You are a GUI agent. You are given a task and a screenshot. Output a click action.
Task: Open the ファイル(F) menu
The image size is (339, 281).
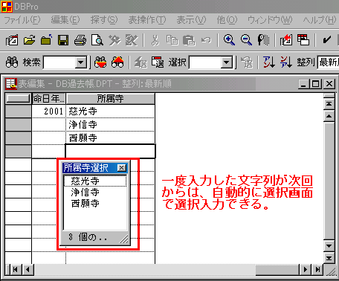click(22, 20)
